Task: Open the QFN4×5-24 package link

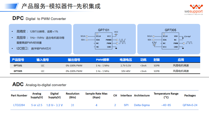Action: coord(190,105)
